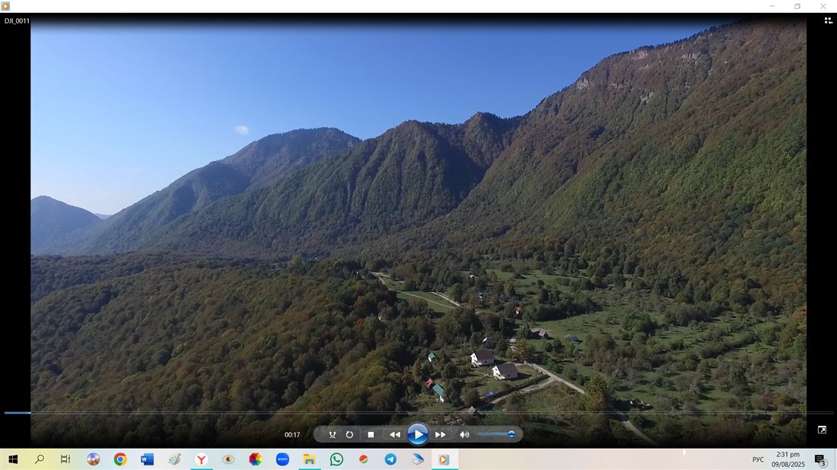The height and width of the screenshot is (470, 837).
Task: Open Zoom from taskbar
Action: [x=282, y=459]
